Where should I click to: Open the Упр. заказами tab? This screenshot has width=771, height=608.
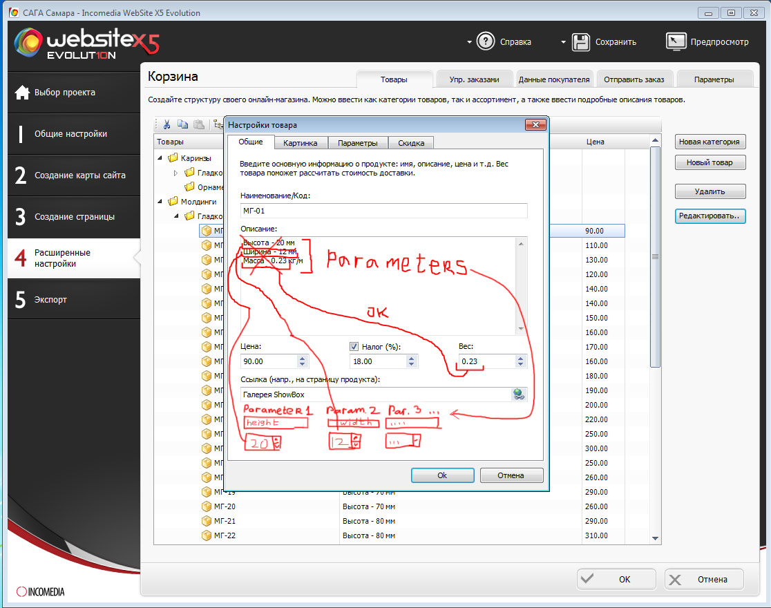[474, 79]
